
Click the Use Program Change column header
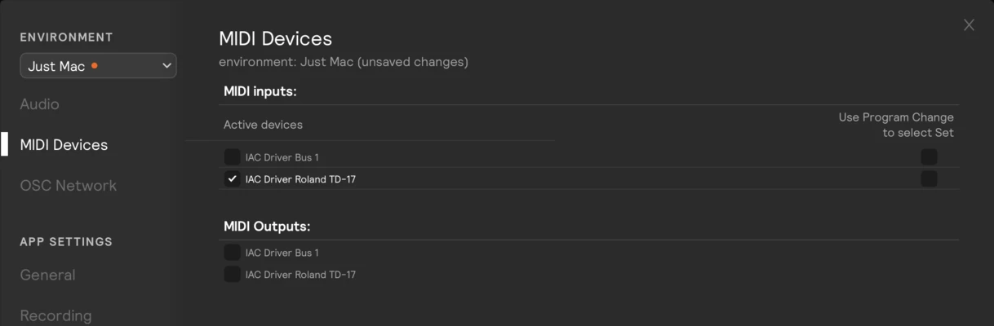(x=896, y=125)
